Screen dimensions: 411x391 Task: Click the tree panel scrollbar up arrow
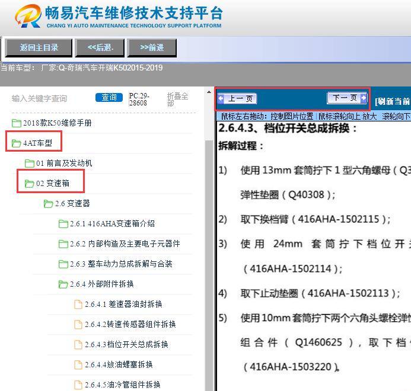209,92
